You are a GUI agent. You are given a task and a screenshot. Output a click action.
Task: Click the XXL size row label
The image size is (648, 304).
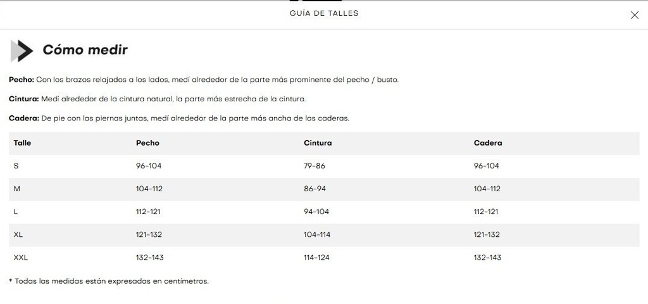[x=21, y=257]
